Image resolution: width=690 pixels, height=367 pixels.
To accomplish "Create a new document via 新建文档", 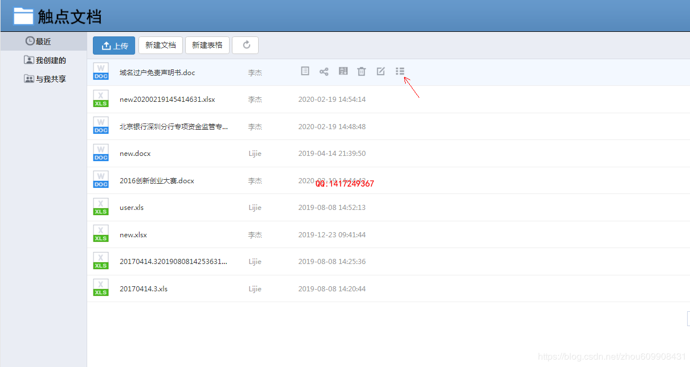I will pos(161,46).
